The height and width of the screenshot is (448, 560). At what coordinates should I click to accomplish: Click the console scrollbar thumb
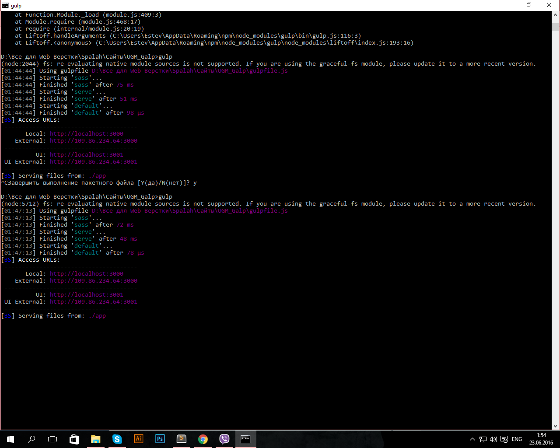[555, 27]
